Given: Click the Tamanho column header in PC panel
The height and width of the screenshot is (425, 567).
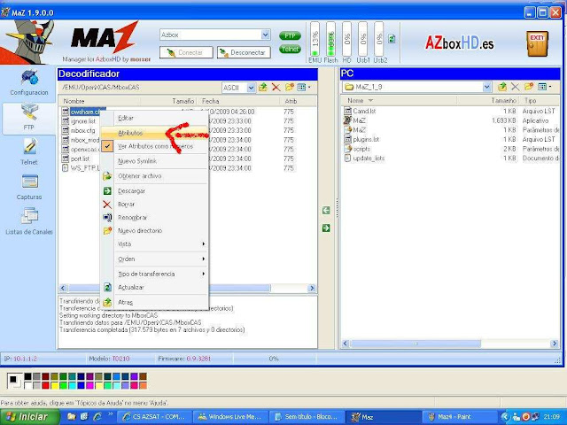Looking at the screenshot, I should click(487, 100).
